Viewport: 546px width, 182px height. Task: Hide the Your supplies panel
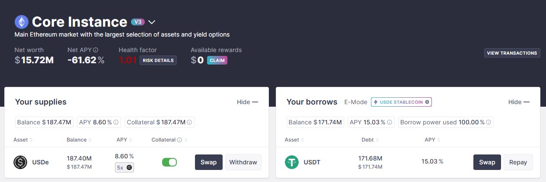click(247, 102)
